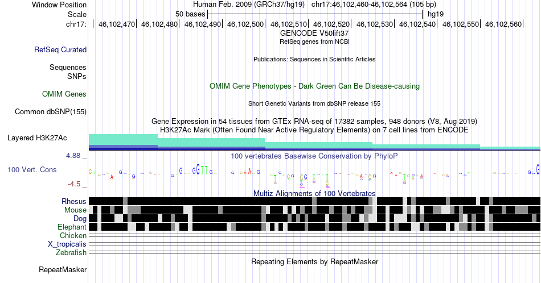Click 100 vertebrates Basewise Conservation title
541x283 pixels.
point(314,156)
